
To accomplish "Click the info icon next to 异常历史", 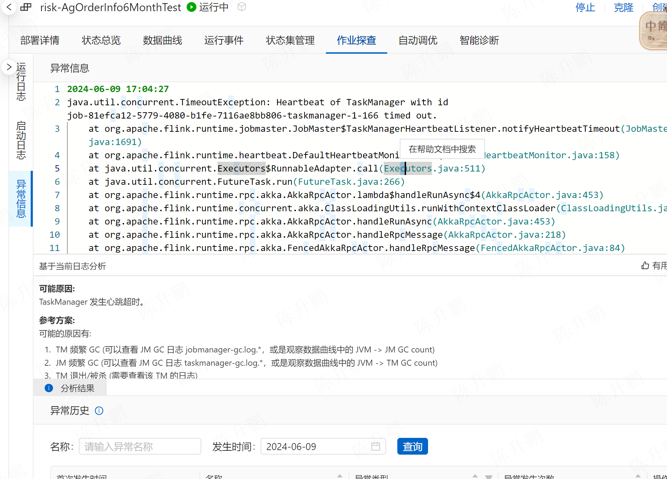I will pos(99,411).
